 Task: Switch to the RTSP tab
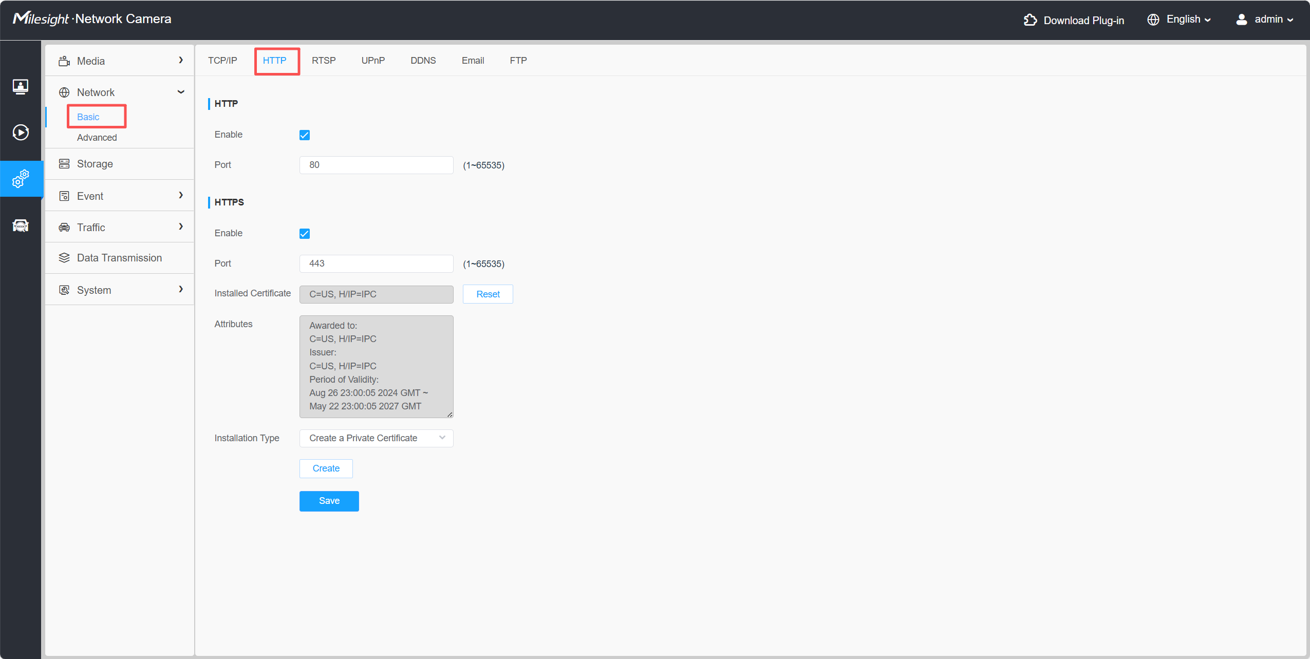(324, 61)
